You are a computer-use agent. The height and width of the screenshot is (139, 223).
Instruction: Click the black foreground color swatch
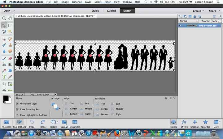coord(6,98)
